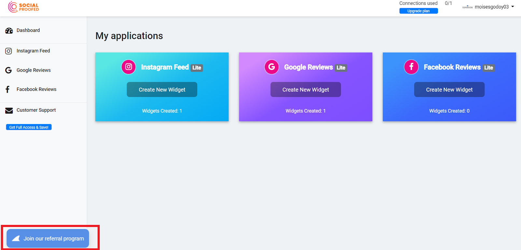Click the Dashboard palette icon

[9, 31]
